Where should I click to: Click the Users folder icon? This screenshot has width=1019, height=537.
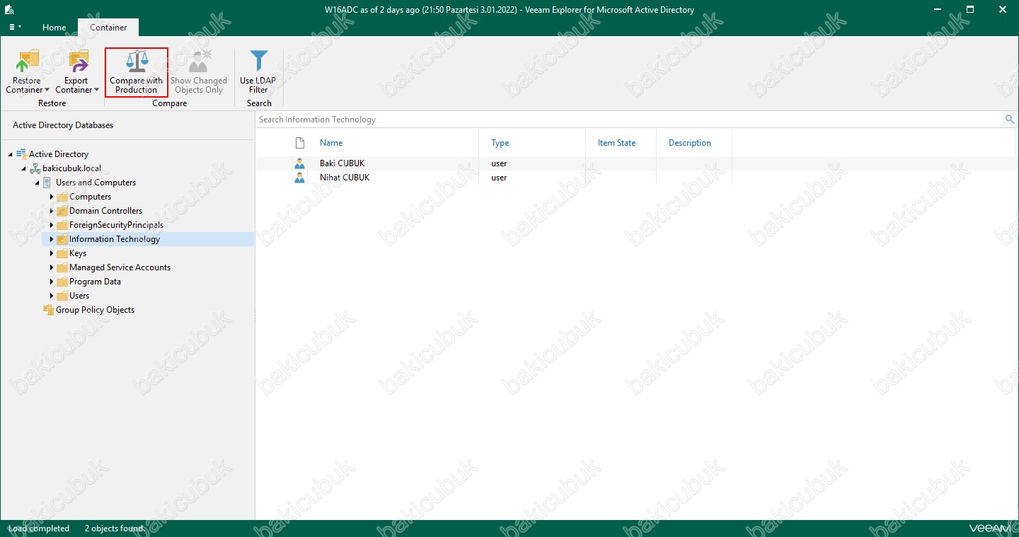pos(62,296)
